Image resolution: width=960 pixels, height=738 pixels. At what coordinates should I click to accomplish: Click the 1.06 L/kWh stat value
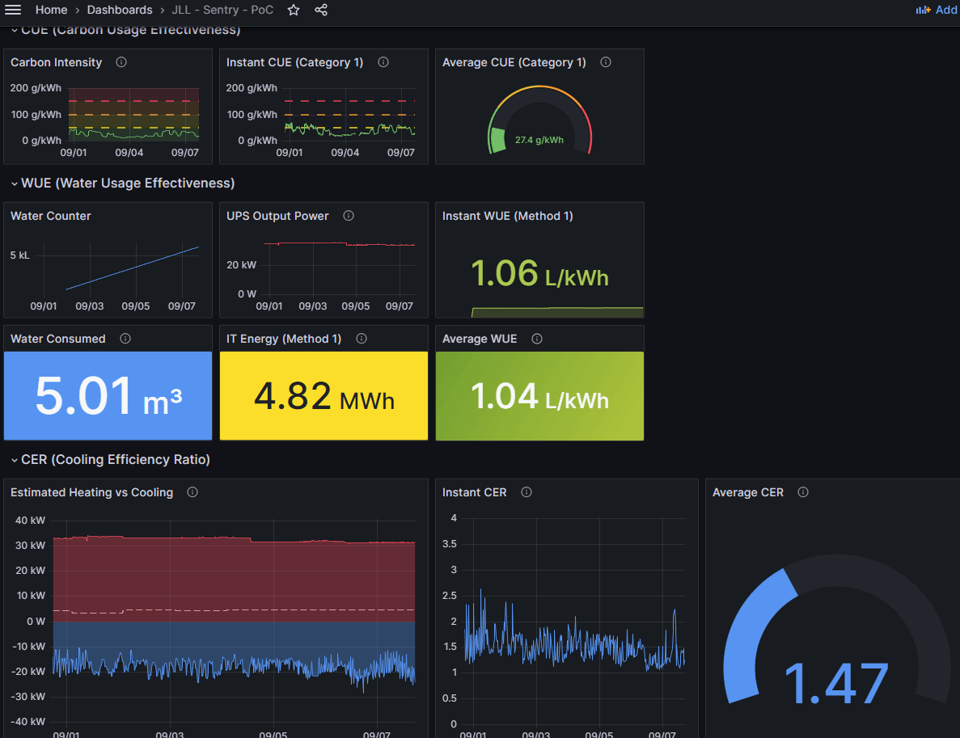[x=539, y=273]
